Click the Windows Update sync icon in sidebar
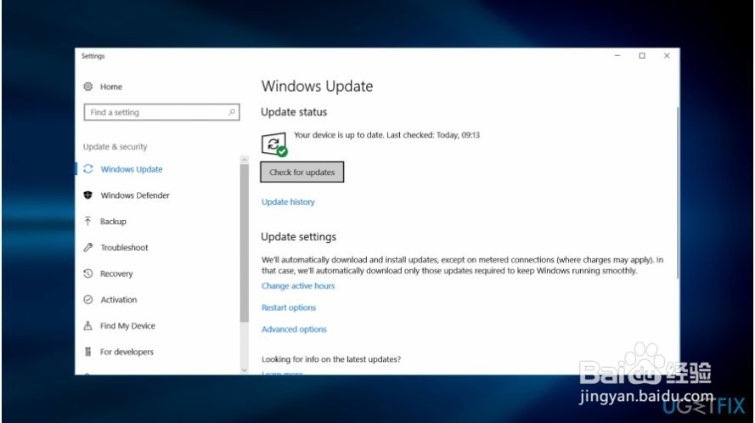The image size is (755, 423). [88, 169]
